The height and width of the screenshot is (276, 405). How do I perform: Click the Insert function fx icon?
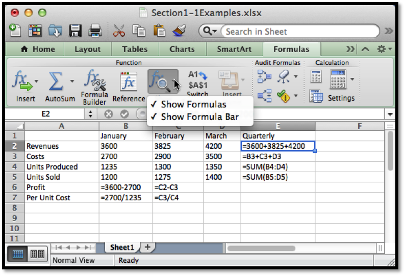click(20, 80)
